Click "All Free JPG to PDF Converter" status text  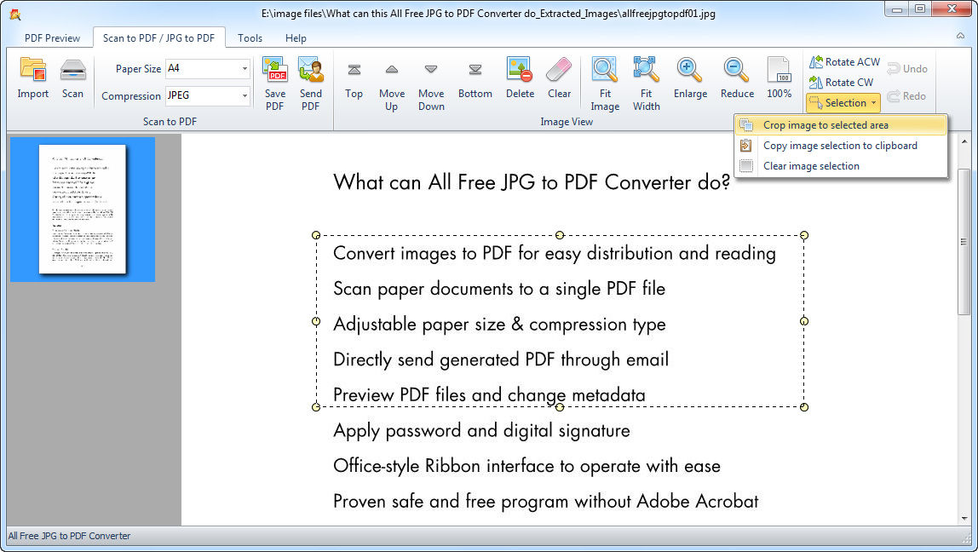(69, 536)
